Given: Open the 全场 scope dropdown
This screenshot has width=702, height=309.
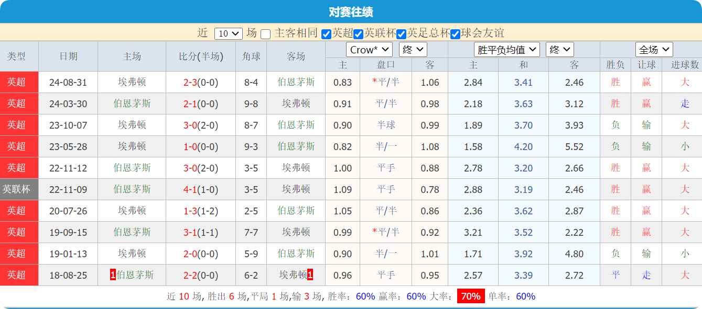Looking at the screenshot, I should coord(654,49).
